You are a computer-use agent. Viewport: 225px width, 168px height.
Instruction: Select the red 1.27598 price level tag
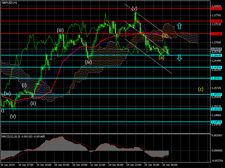click(x=216, y=21)
